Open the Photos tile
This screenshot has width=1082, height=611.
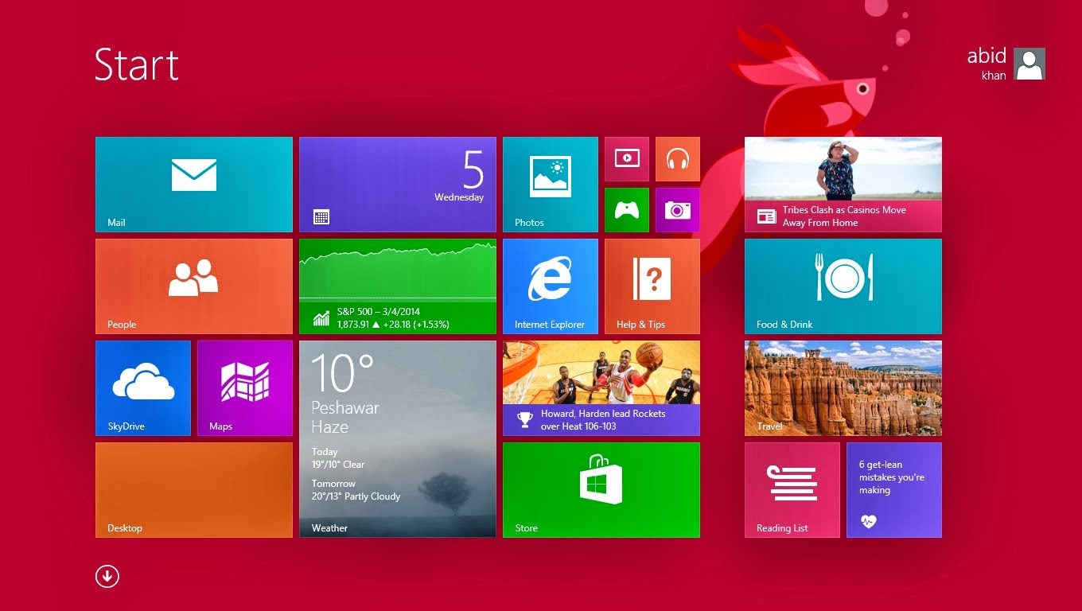pos(551,185)
